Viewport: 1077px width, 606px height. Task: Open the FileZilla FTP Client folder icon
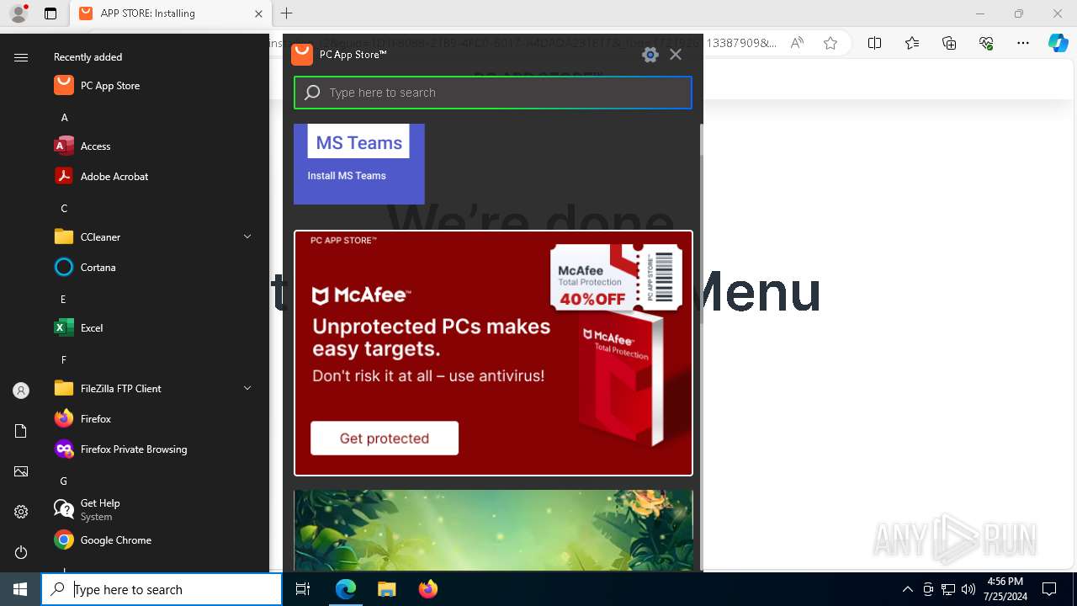(64, 389)
